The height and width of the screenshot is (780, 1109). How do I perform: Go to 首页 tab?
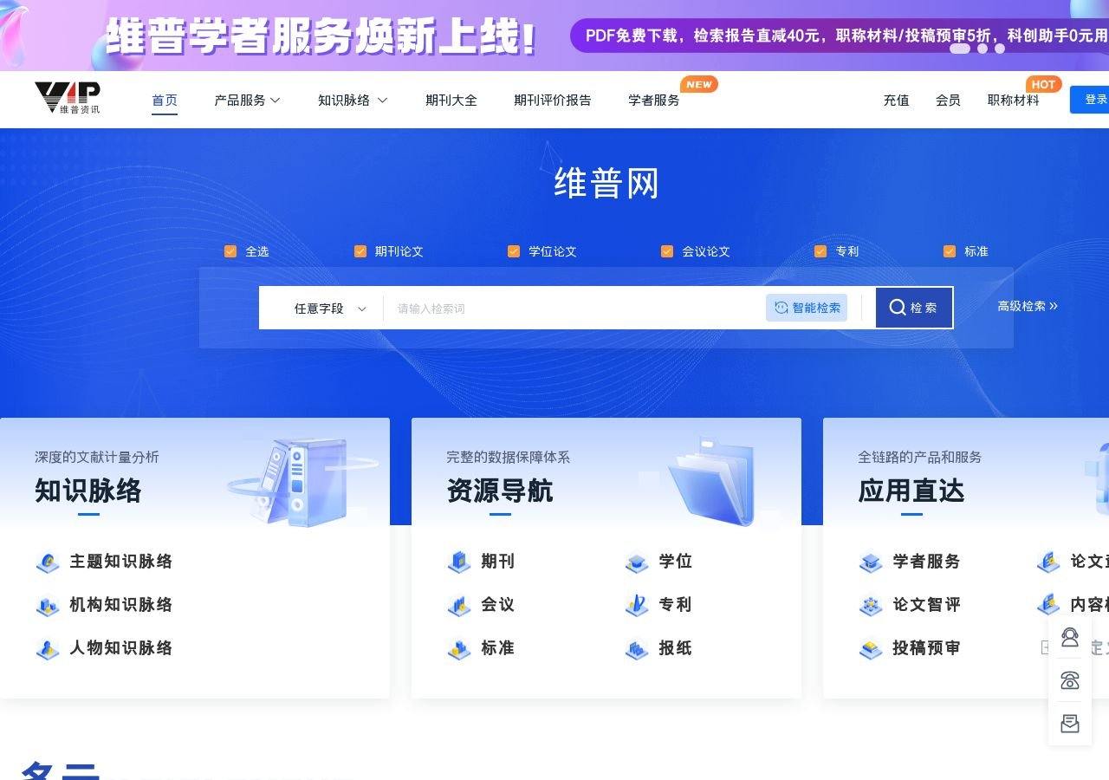(x=165, y=101)
